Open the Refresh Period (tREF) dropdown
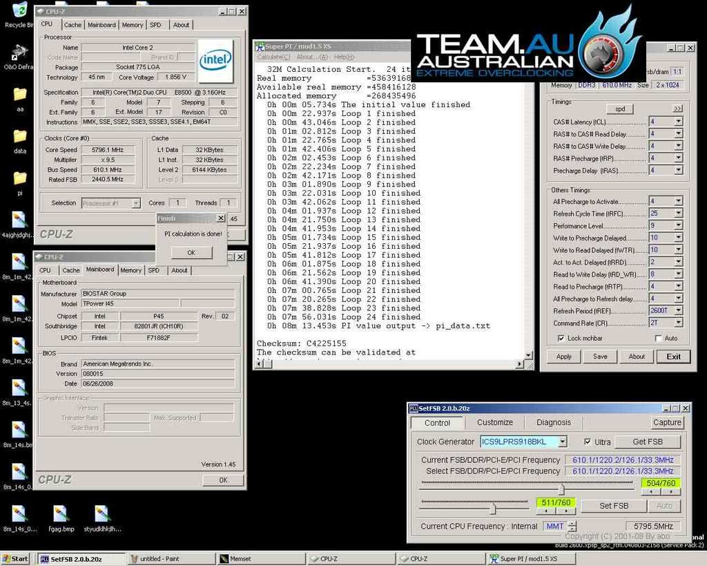Viewport: 707px width, 566px height. [x=678, y=310]
